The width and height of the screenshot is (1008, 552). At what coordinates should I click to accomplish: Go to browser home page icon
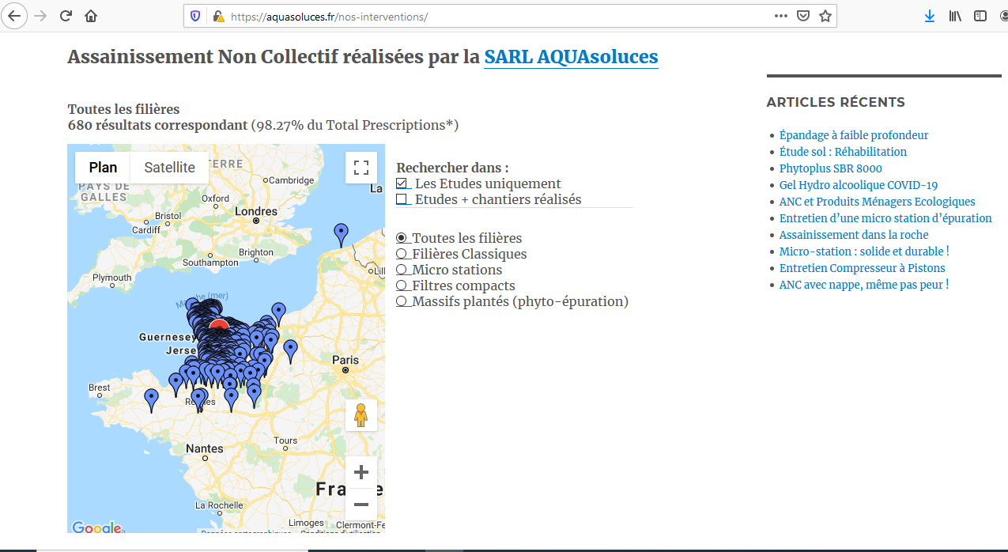coord(91,16)
